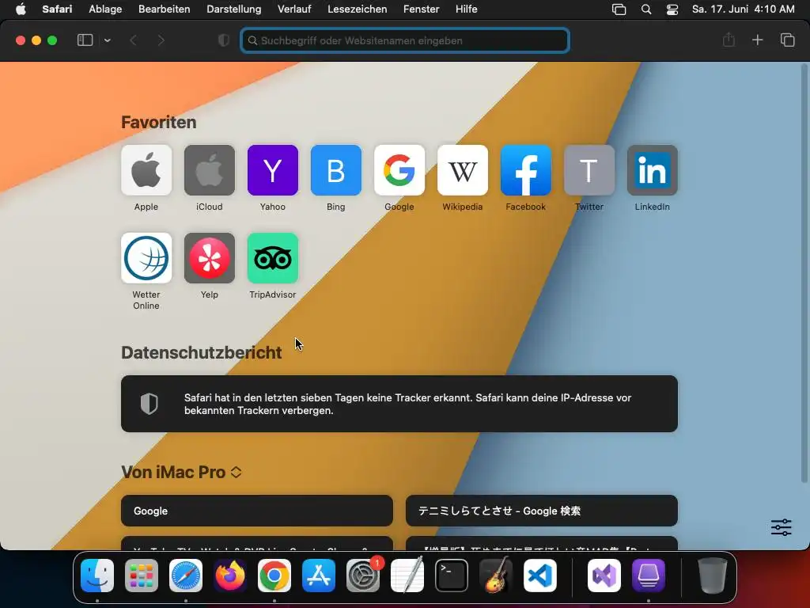
Task: Open the Apple menu
Action: (x=21, y=9)
